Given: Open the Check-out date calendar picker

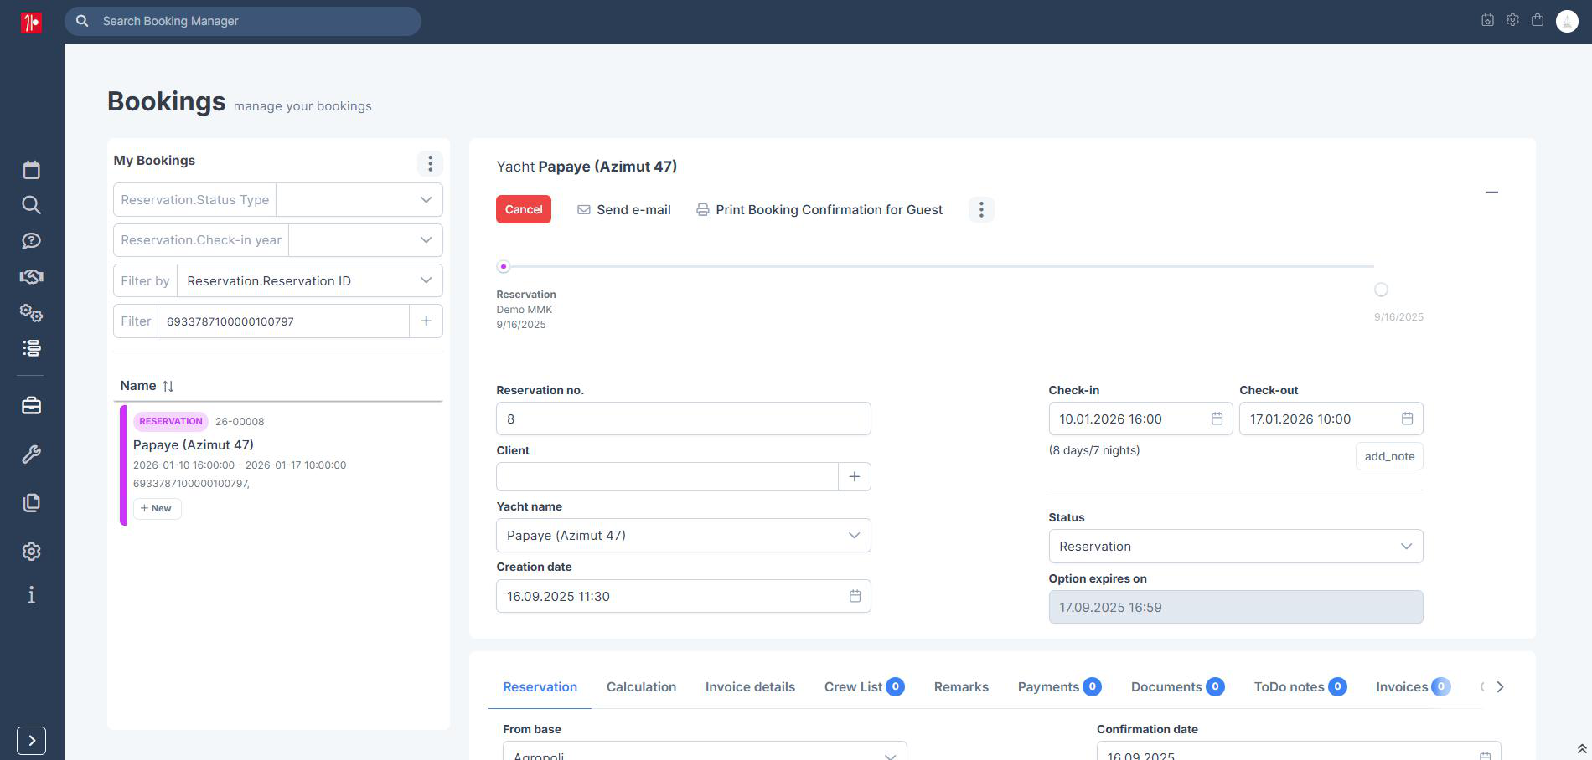Looking at the screenshot, I should (x=1407, y=419).
